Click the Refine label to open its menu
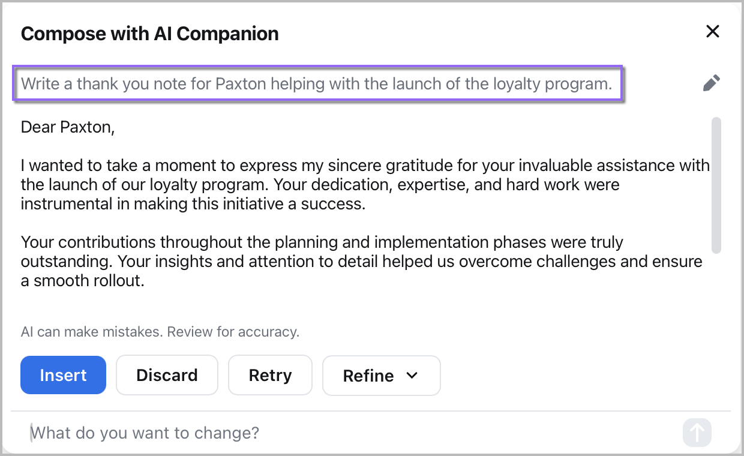 368,376
